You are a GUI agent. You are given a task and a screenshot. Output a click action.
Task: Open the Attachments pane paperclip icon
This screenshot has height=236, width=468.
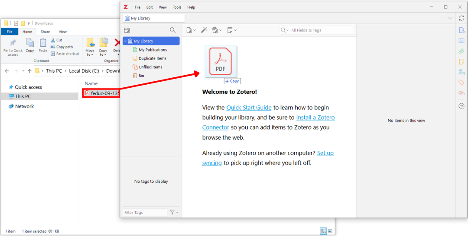click(461, 51)
